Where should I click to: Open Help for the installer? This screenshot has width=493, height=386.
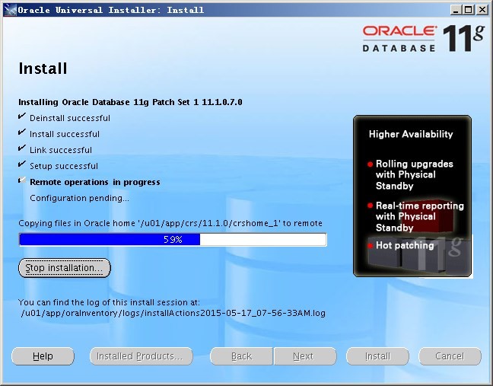point(43,356)
